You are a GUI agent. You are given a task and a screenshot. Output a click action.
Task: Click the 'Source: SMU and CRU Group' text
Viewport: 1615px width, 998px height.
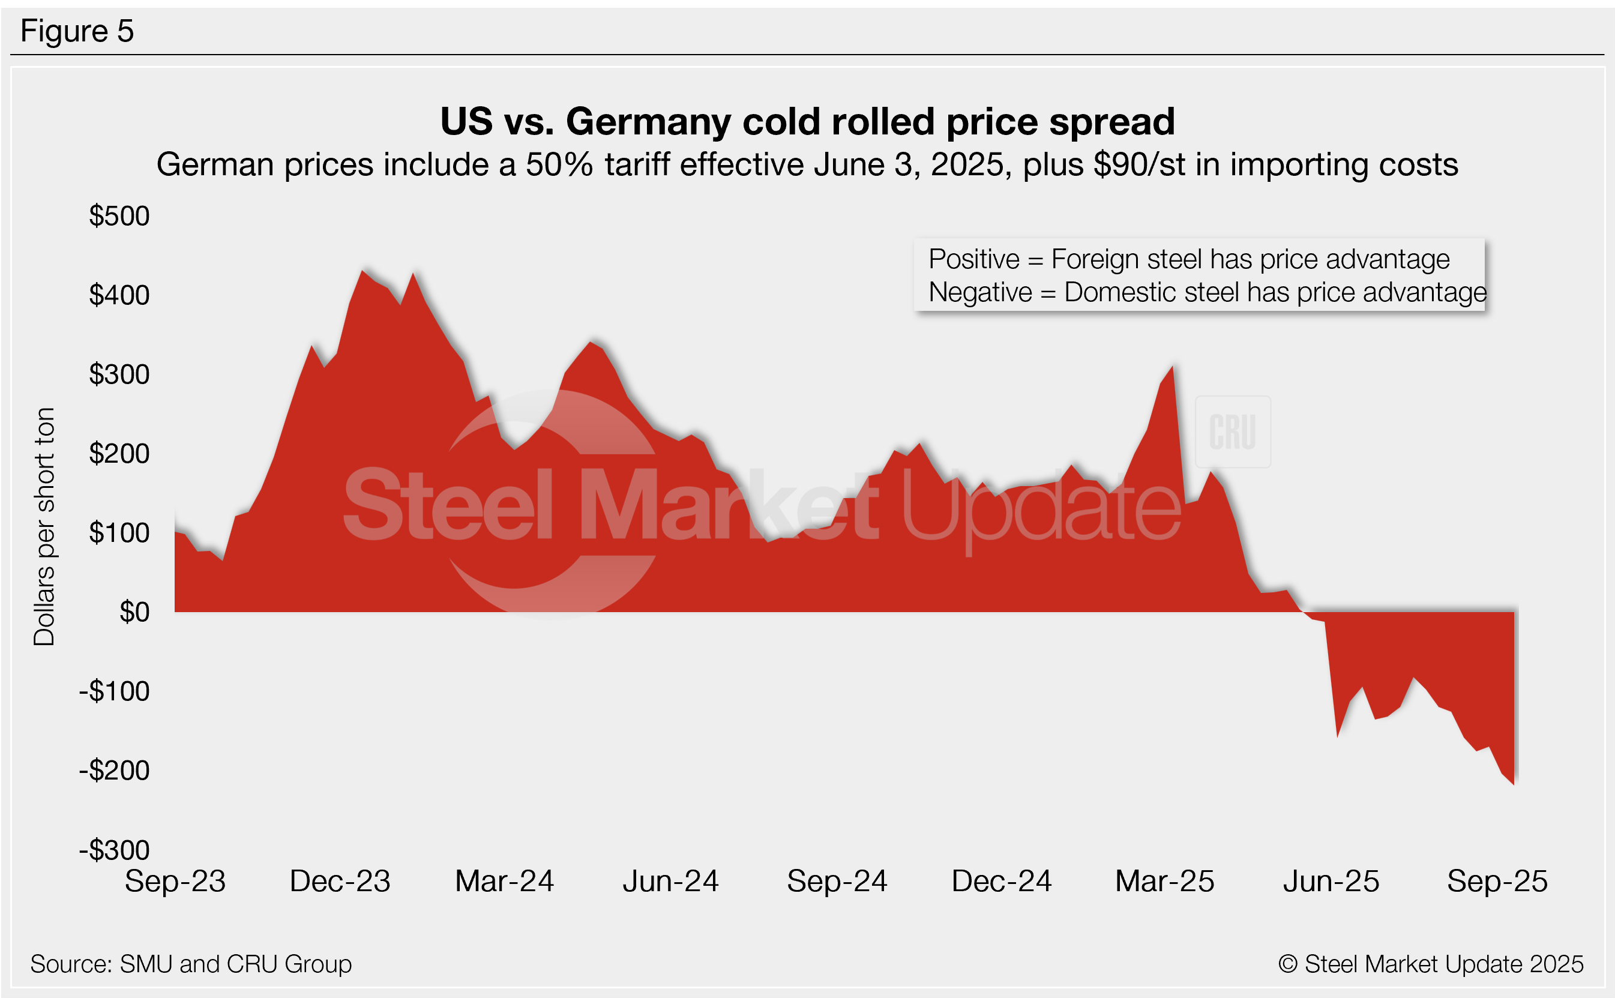pyautogui.click(x=191, y=964)
